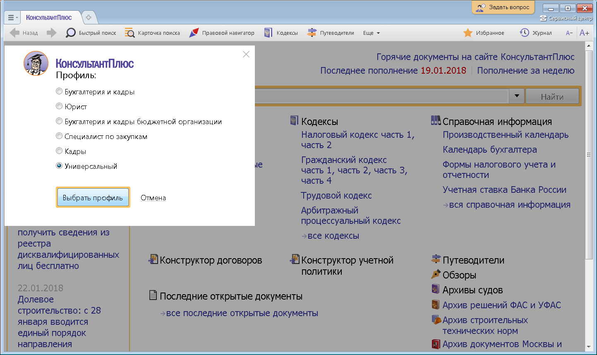Open Путеводители from toolbar
597x355 pixels.
[x=331, y=33]
